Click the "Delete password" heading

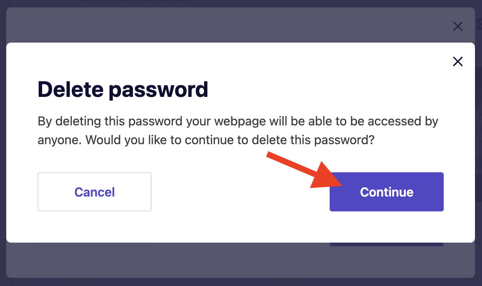coord(123,89)
